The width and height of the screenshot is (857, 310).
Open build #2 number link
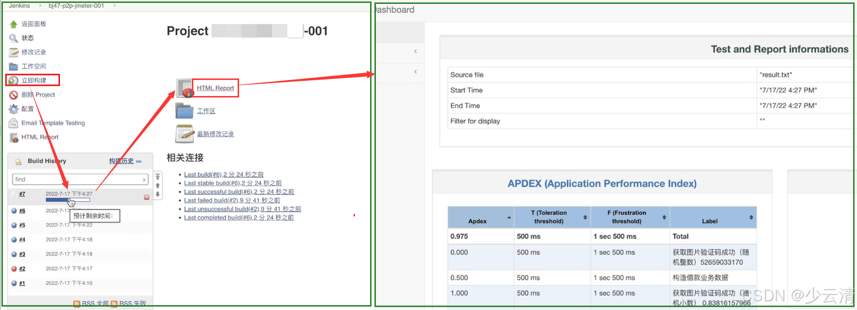pos(22,269)
